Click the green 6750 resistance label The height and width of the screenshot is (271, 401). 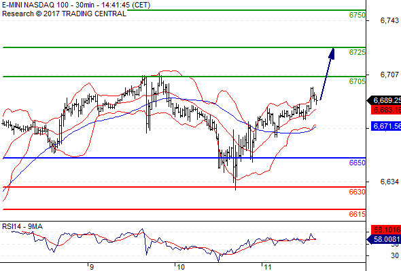point(358,15)
